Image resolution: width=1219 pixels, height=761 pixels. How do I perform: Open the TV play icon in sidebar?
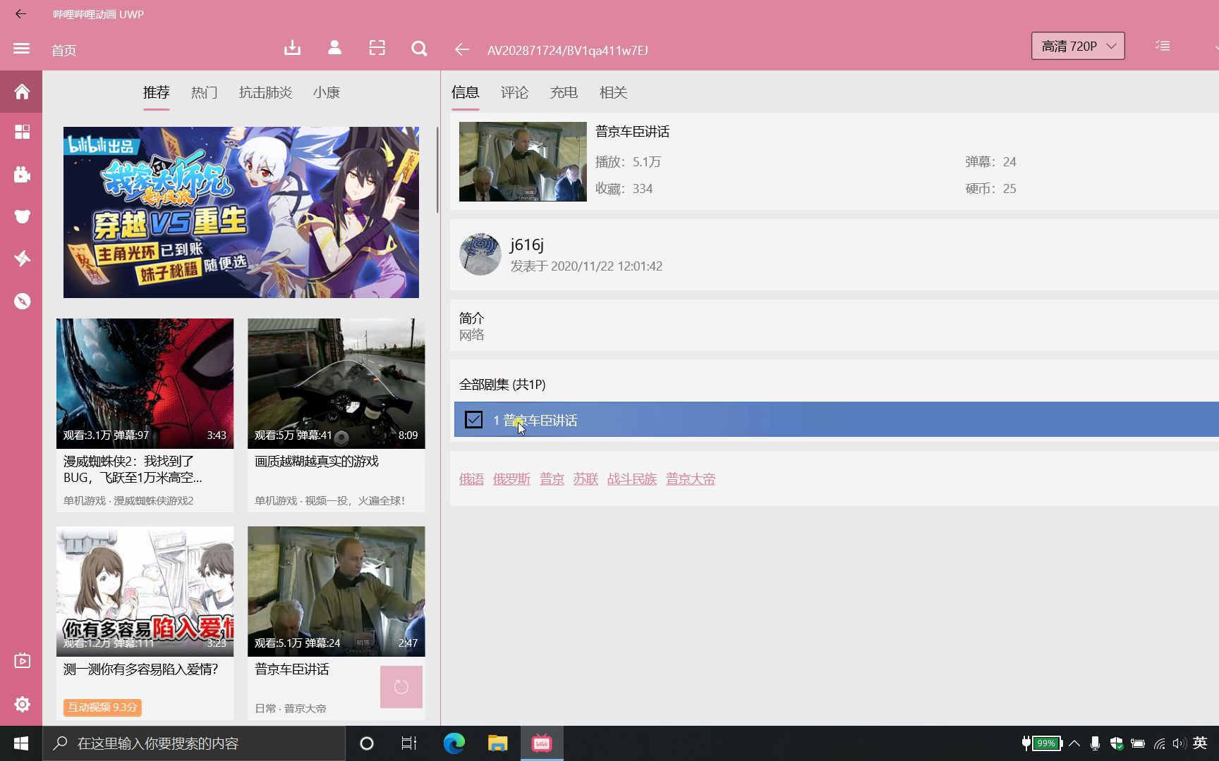[x=22, y=661]
